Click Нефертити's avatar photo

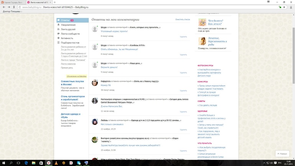95,83
